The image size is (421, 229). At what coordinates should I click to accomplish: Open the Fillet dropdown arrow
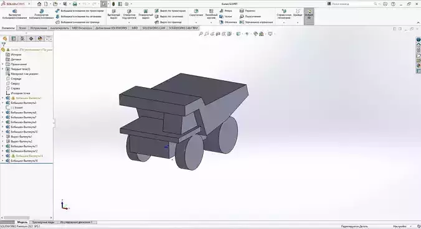pos(196,22)
